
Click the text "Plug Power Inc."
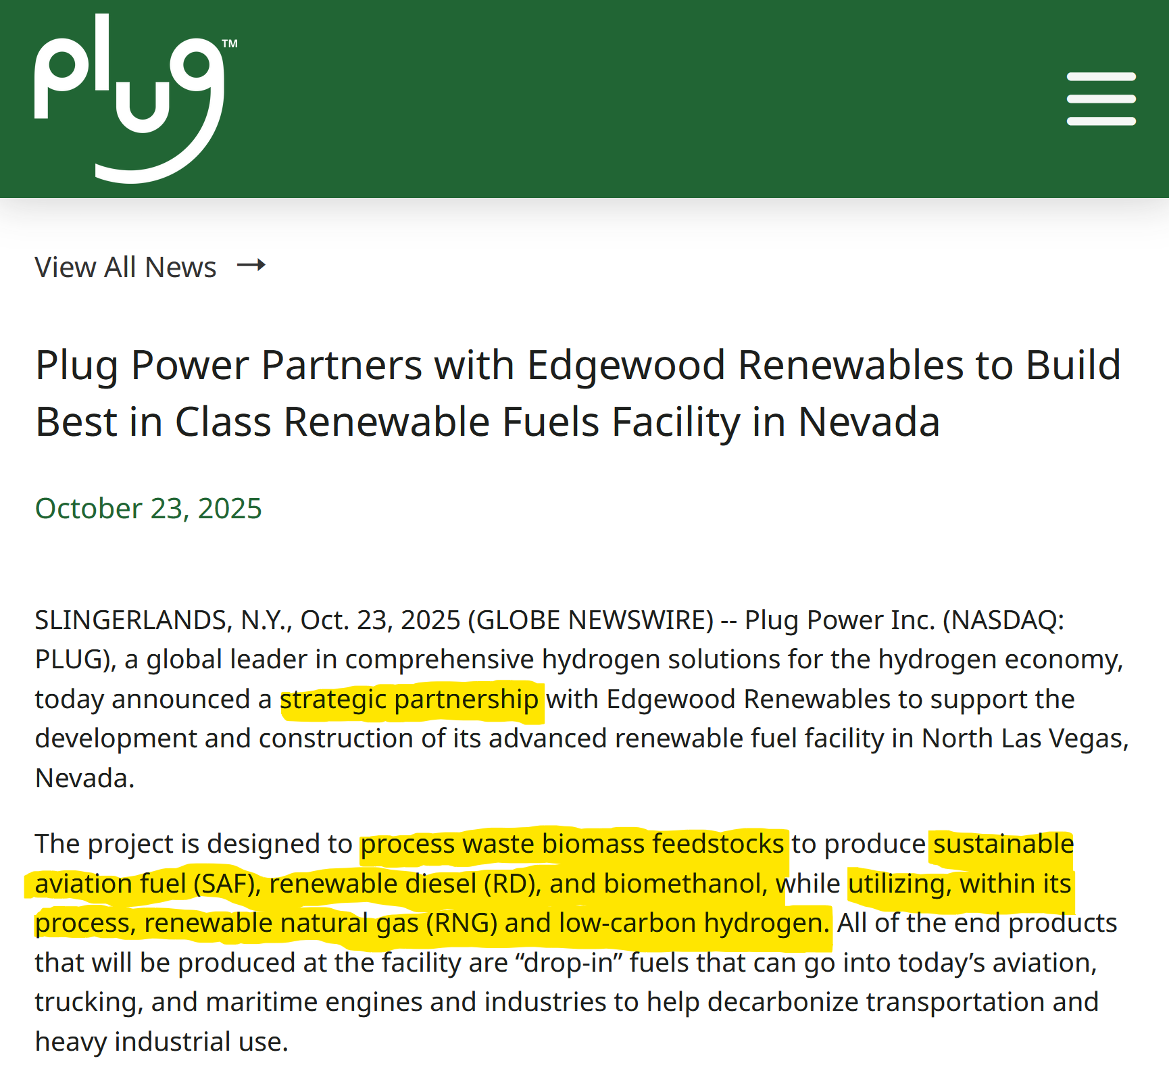tap(840, 620)
